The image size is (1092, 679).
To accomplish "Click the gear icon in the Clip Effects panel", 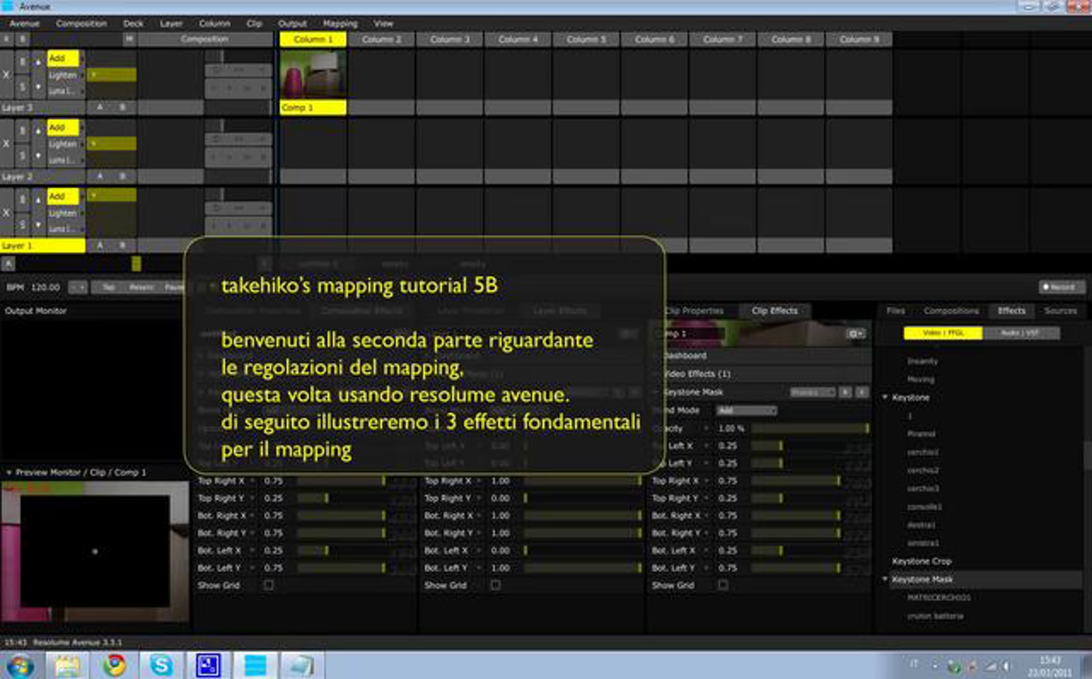I will click(x=855, y=334).
